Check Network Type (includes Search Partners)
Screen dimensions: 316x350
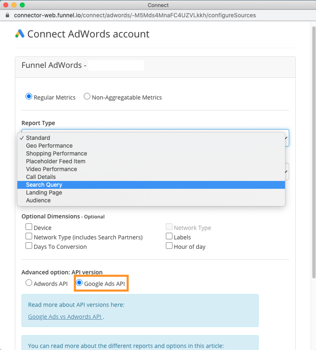point(29,236)
